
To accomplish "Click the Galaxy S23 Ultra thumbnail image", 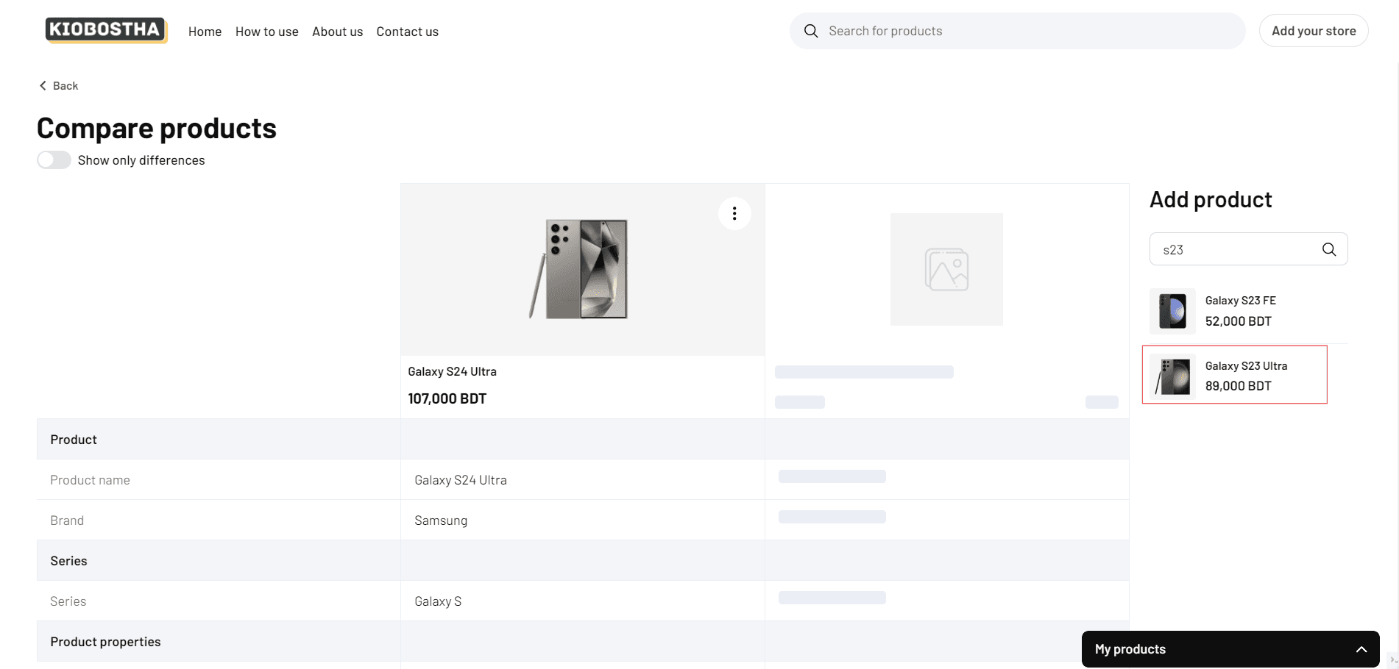I will [1172, 376].
